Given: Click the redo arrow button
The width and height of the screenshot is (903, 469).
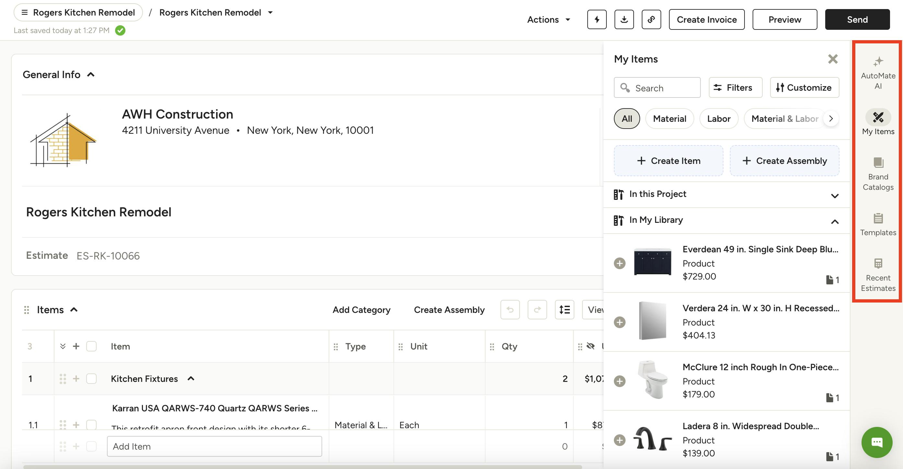Looking at the screenshot, I should [x=537, y=309].
